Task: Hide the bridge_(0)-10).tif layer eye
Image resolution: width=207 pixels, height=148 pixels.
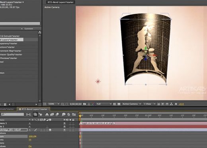Action: (x=64, y=130)
